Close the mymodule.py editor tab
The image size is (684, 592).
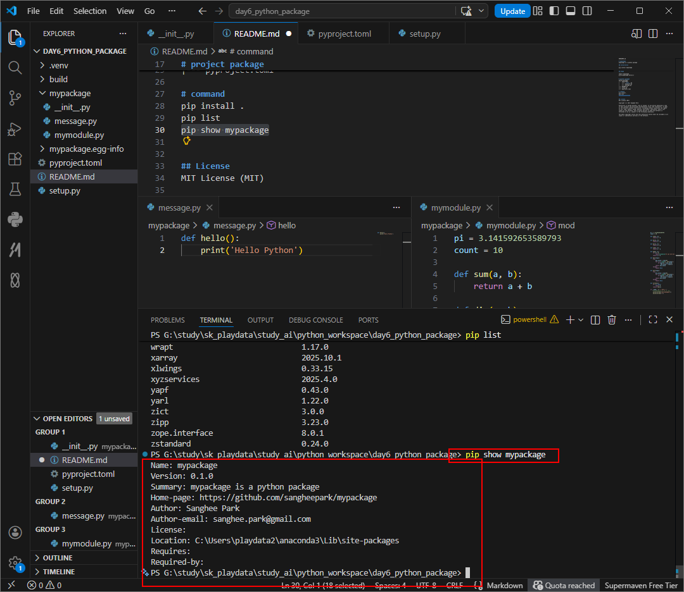click(x=490, y=208)
